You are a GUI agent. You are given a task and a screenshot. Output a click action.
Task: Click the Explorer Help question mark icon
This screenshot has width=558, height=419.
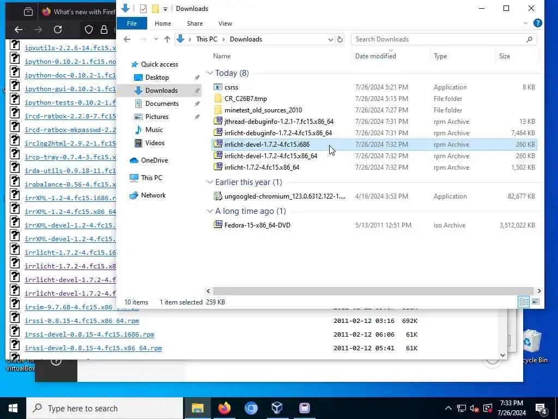537,23
